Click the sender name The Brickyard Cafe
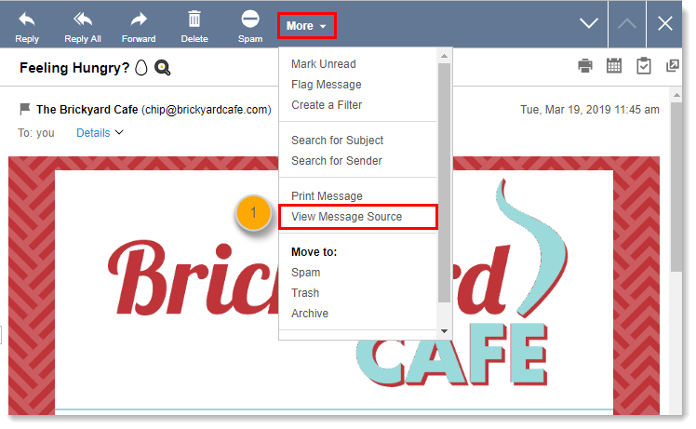This screenshot has height=429, width=696. click(87, 109)
